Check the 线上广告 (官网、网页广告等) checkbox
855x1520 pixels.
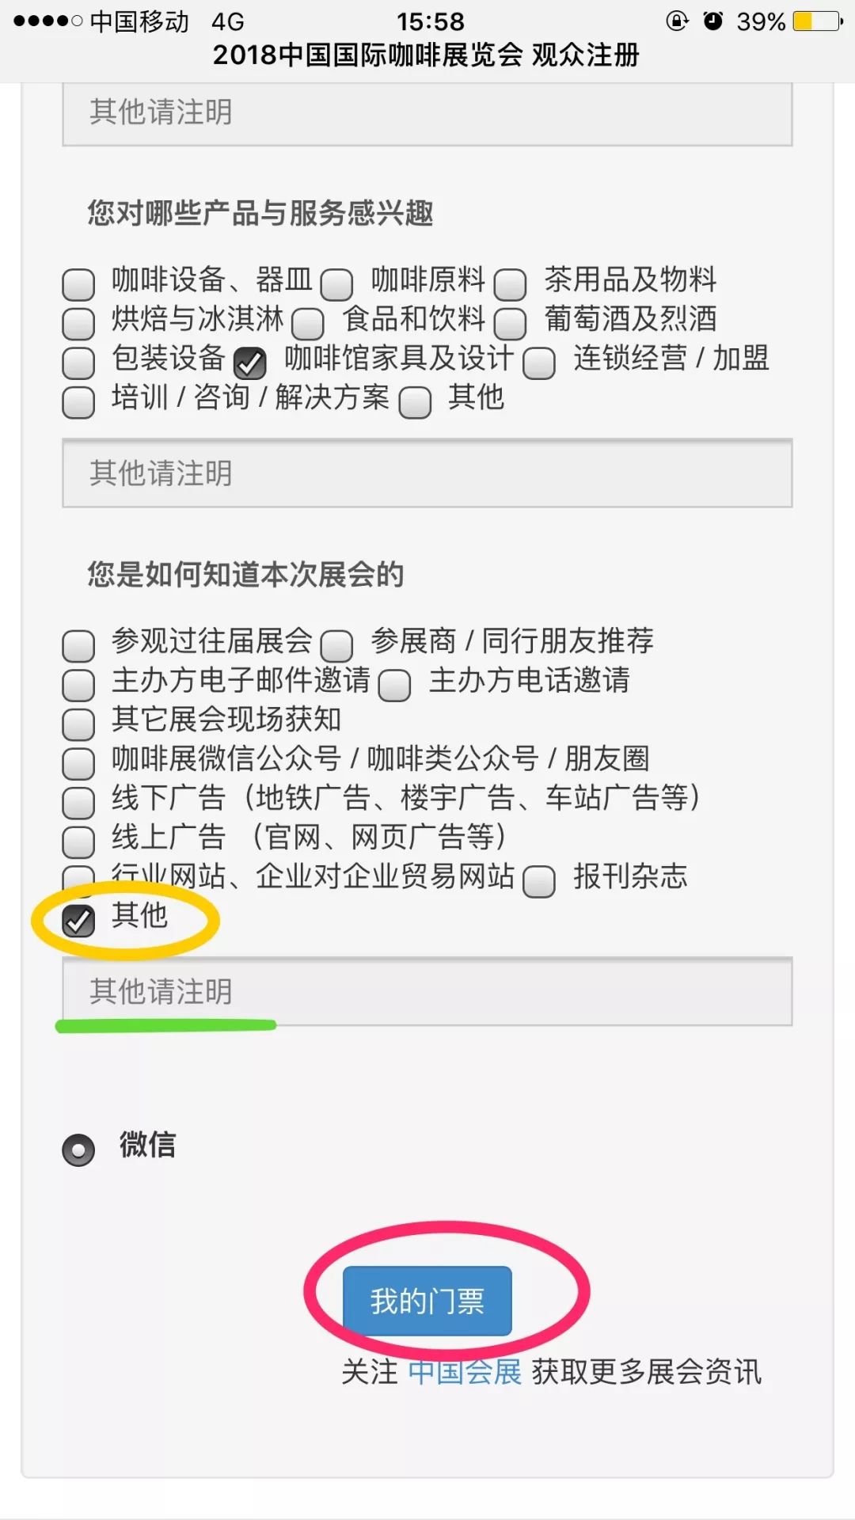pyautogui.click(x=78, y=842)
